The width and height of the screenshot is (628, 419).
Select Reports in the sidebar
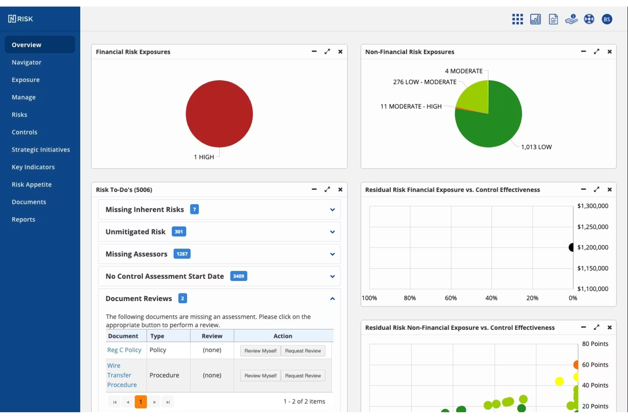[24, 219]
